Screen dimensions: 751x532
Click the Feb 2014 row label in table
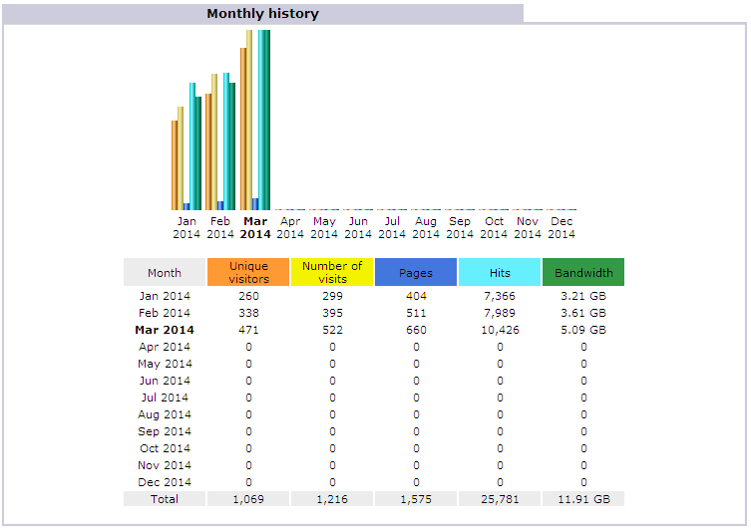coord(165,313)
